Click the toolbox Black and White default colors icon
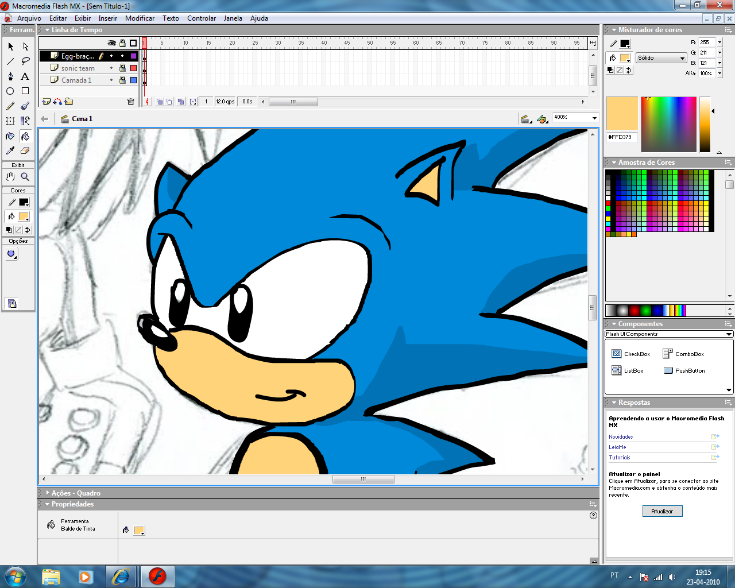The image size is (735, 588). [9, 230]
